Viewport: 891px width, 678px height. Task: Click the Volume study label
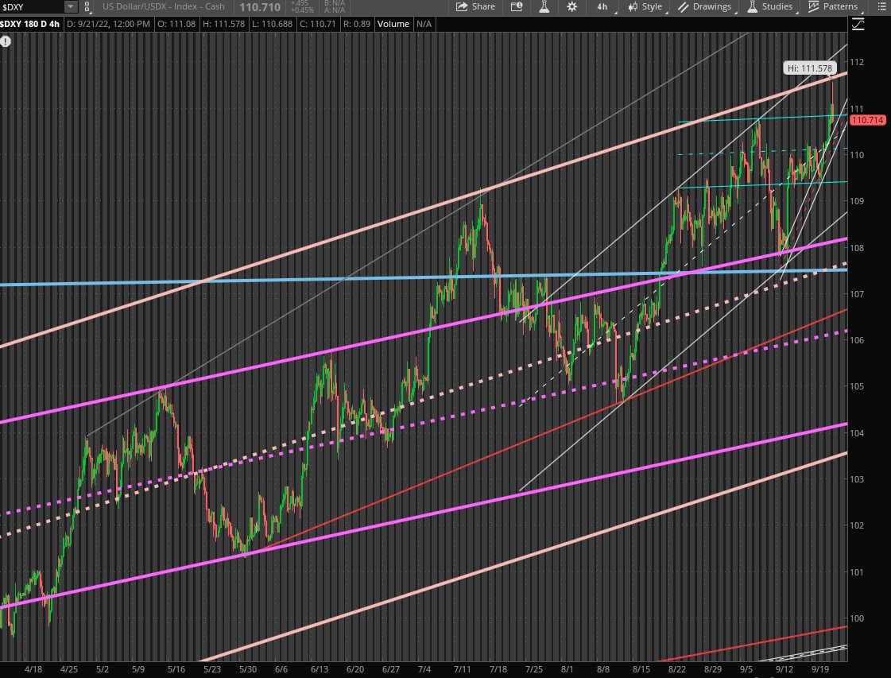(393, 24)
